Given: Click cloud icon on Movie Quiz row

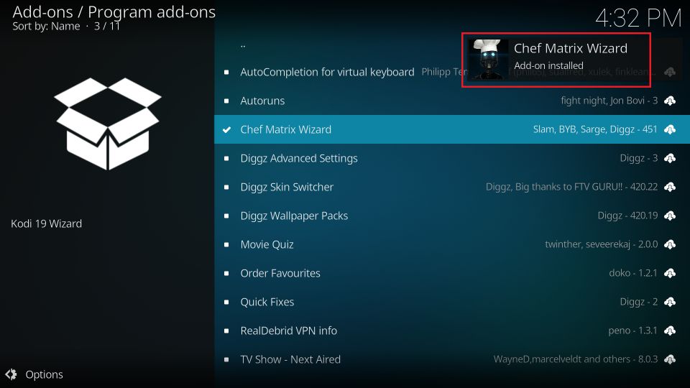Looking at the screenshot, I should point(670,244).
